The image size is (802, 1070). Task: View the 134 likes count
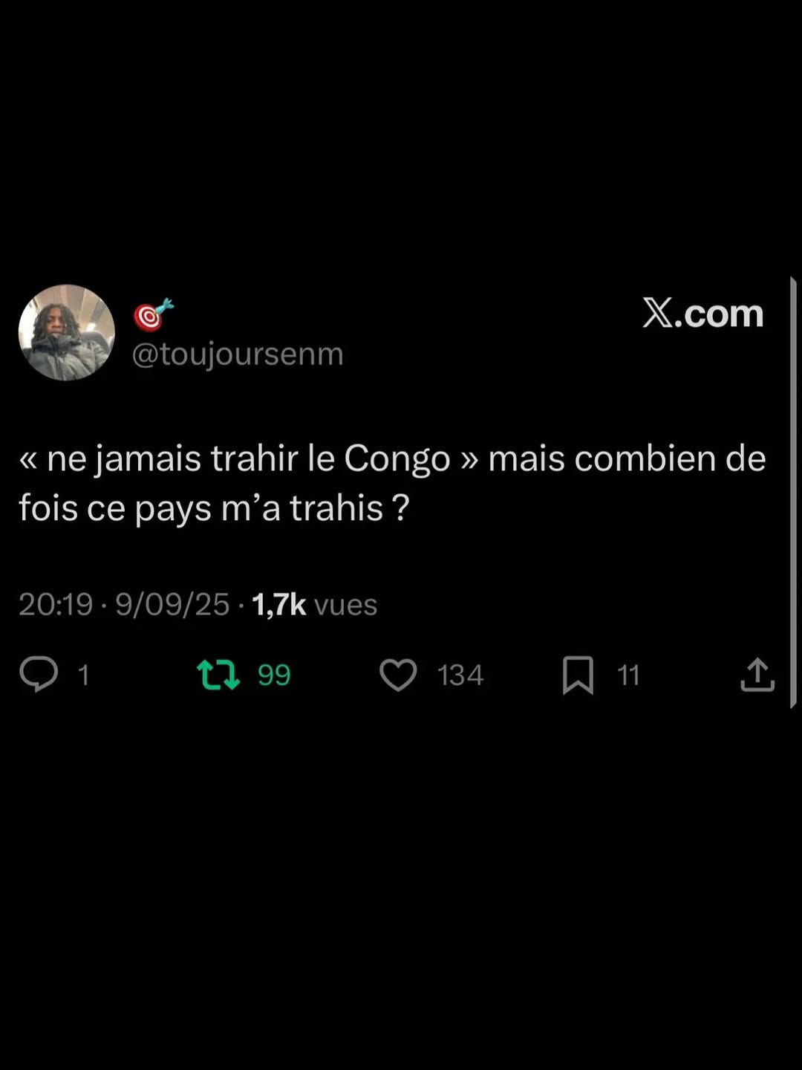pos(460,675)
